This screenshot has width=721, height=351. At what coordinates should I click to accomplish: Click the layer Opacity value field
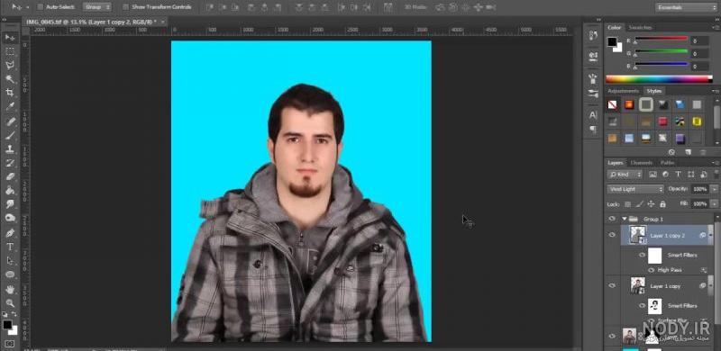[x=700, y=189]
